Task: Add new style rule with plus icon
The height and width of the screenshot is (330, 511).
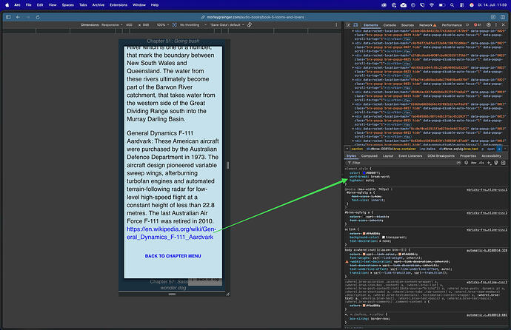Action: (489, 163)
